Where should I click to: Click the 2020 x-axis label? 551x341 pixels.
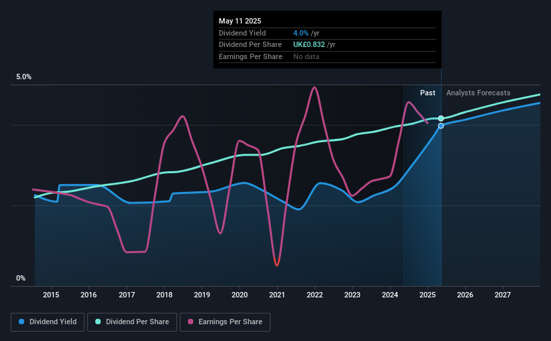coord(240,295)
